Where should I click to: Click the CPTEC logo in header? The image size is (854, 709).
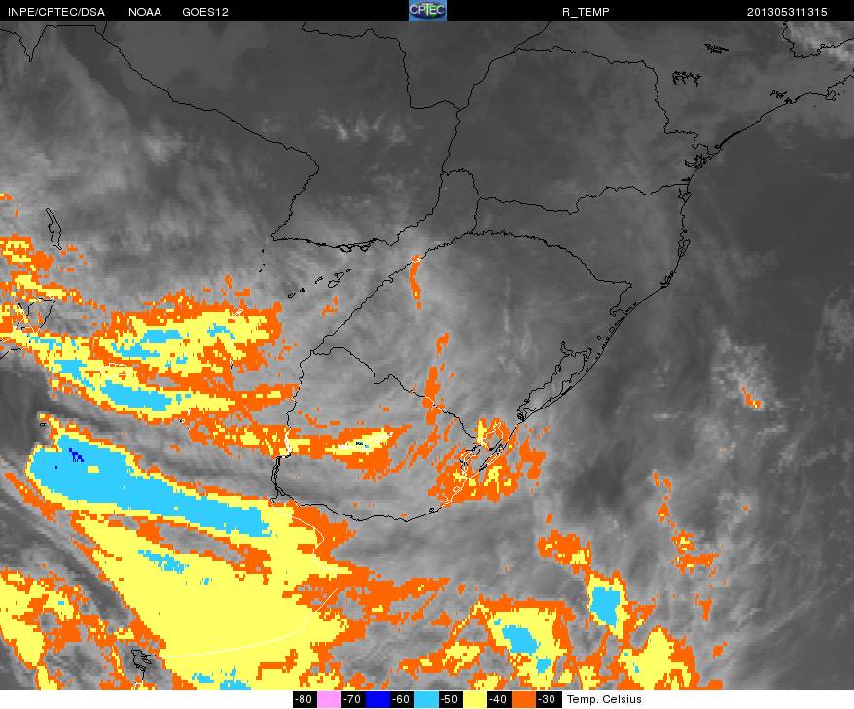pos(428,11)
